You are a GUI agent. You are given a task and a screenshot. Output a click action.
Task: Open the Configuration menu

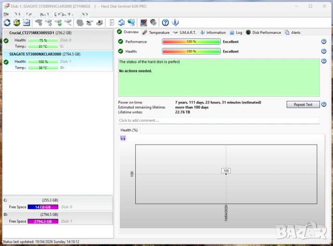pyautogui.click(x=63, y=14)
